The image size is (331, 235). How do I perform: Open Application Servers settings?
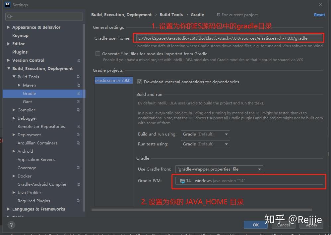point(36,159)
